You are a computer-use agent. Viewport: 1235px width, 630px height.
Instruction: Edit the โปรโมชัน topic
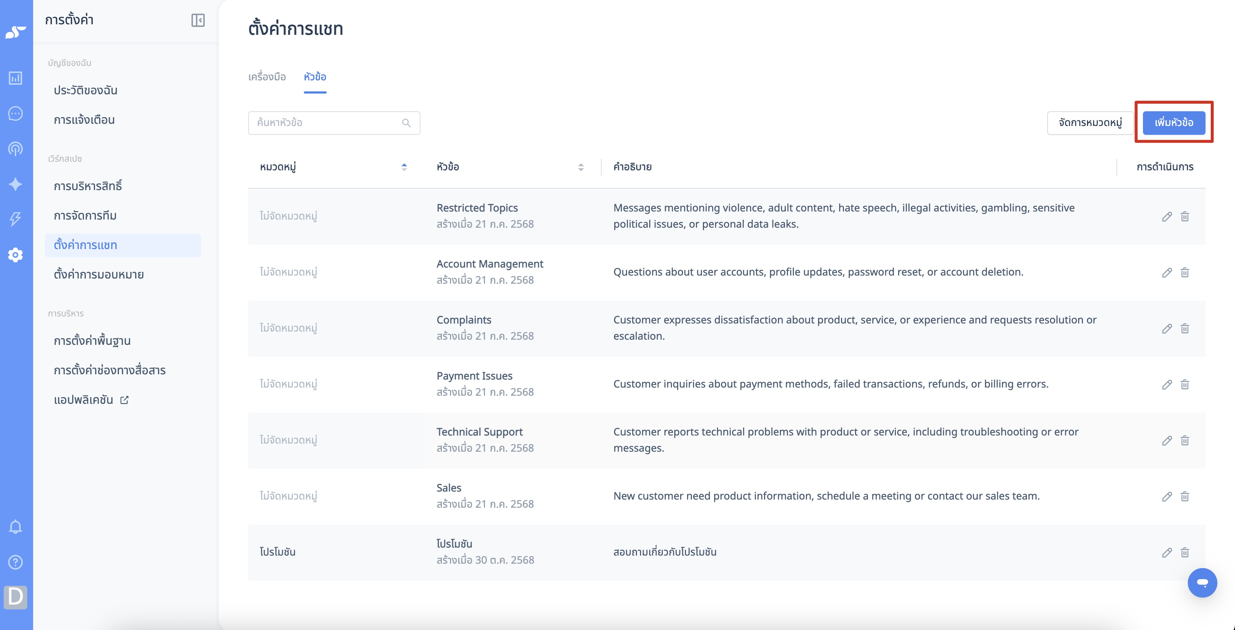point(1167,553)
